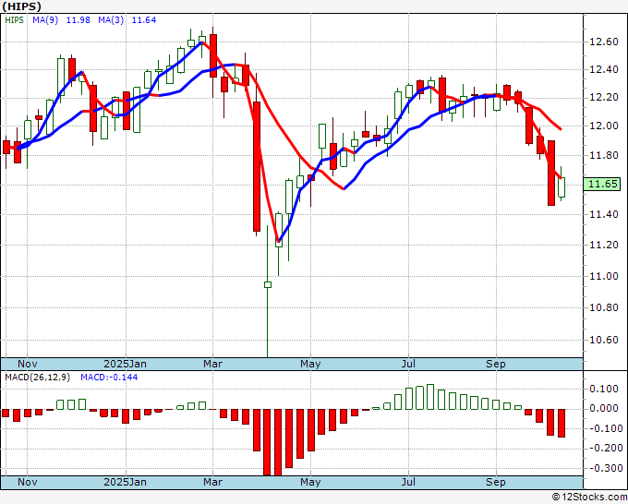
Task: Click the Nov label on MACD axis
Action: [x=28, y=482]
